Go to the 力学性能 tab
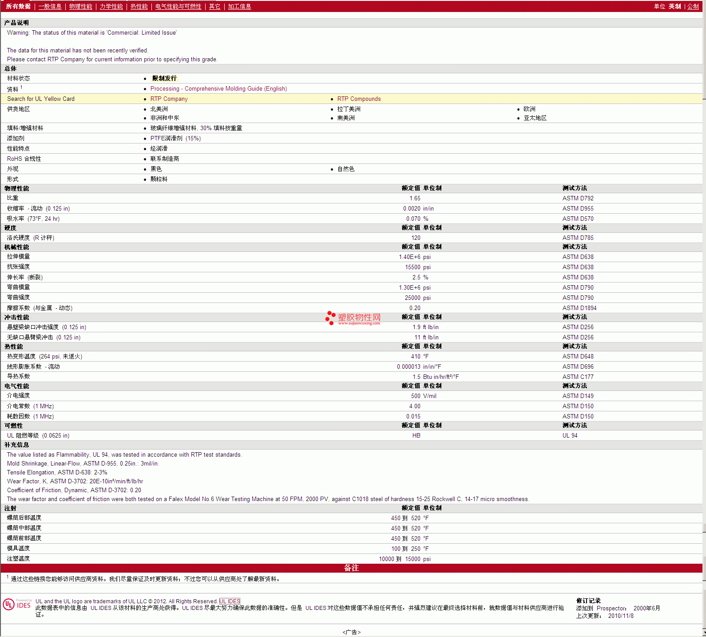The width and height of the screenshot is (706, 637). point(111,7)
